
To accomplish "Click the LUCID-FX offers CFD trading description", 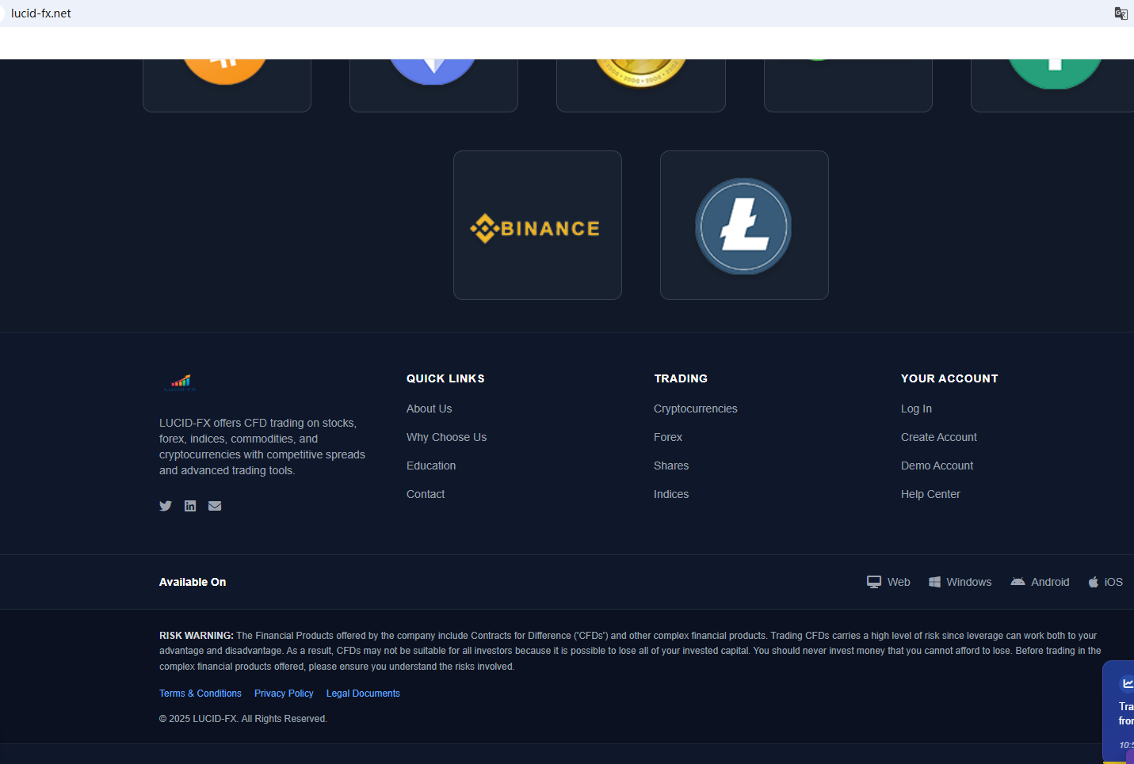I will pos(262,447).
